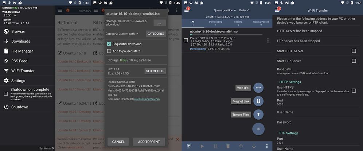Go to RSS Feed section
This screenshot has width=363, height=151.
(28, 61)
